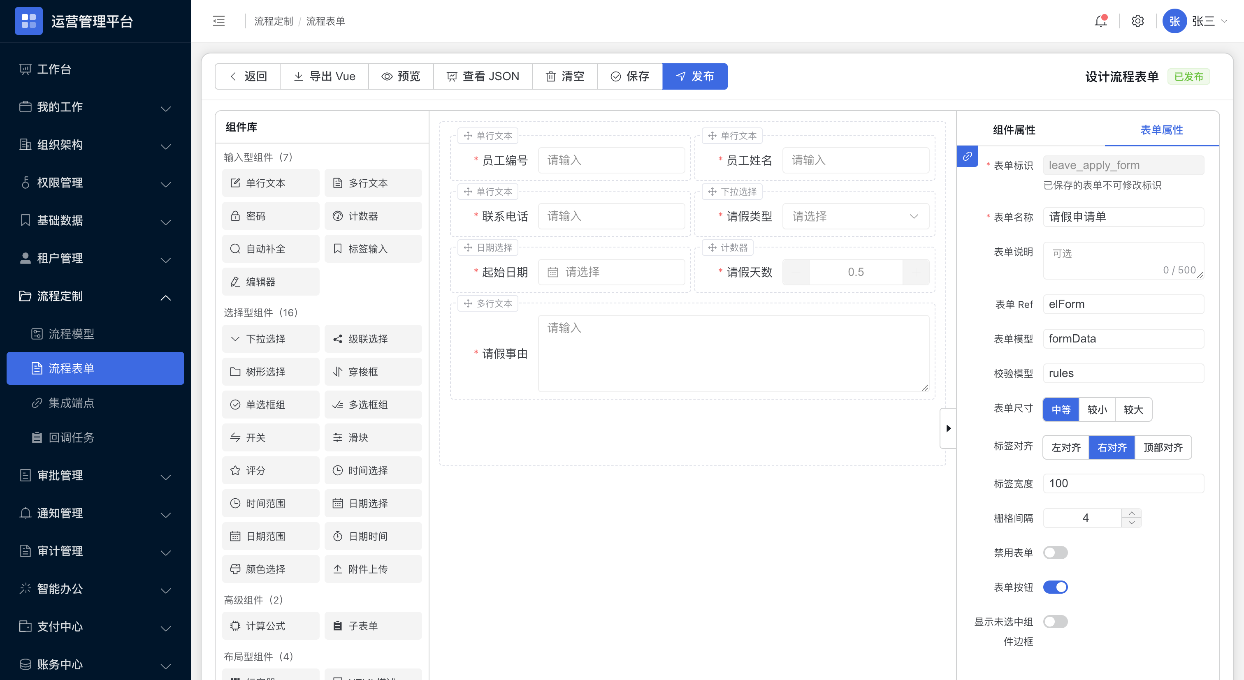Select the 单行文本 component
This screenshot has height=680, width=1244.
[x=270, y=183]
